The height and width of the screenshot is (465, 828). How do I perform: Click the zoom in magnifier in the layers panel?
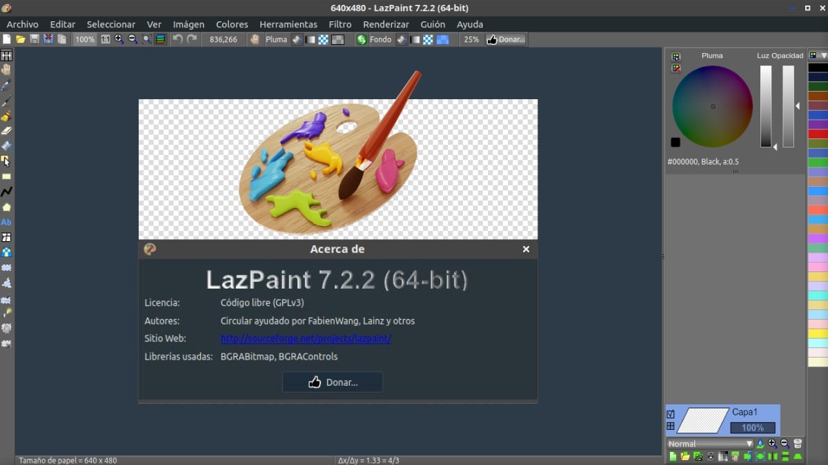(772, 444)
